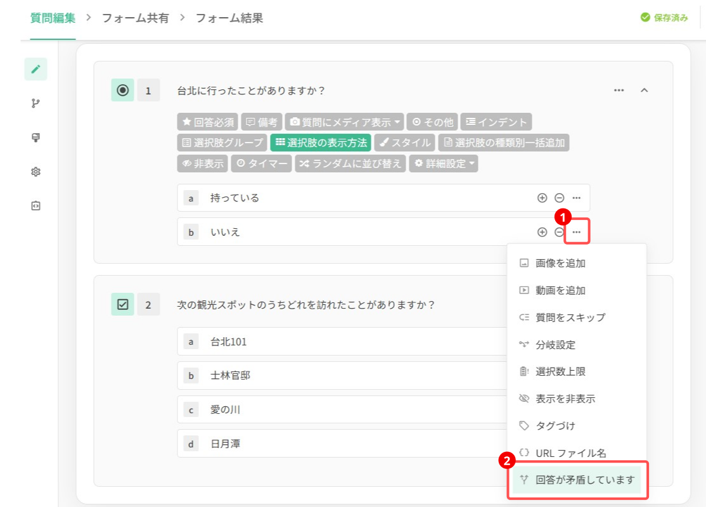Screen dimensions: 706x507
Task: Select 選択数上限 menu item
Action: pyautogui.click(x=577, y=371)
